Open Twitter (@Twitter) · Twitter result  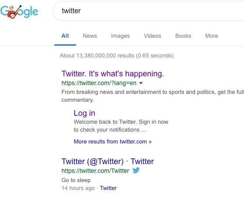coord(108,161)
